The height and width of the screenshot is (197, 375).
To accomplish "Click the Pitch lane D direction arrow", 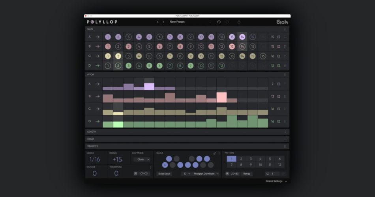I will click(97, 121).
